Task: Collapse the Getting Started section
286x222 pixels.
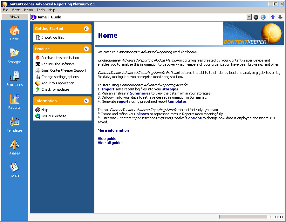Action: 86,29
